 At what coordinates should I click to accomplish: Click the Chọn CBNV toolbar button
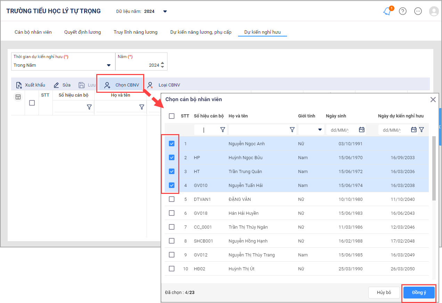(x=121, y=85)
